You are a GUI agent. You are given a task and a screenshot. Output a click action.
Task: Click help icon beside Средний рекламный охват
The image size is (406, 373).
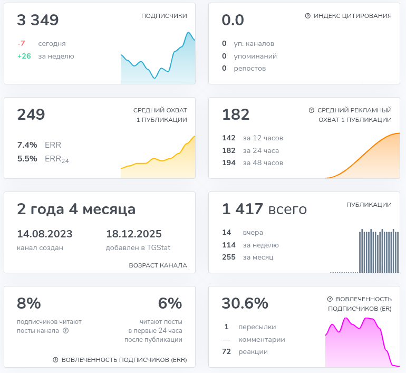(x=312, y=110)
